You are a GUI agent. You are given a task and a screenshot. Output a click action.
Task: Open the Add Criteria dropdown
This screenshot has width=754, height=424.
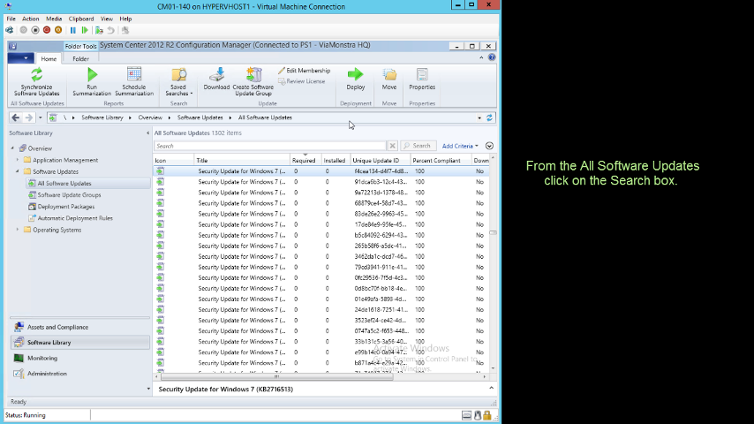point(459,146)
